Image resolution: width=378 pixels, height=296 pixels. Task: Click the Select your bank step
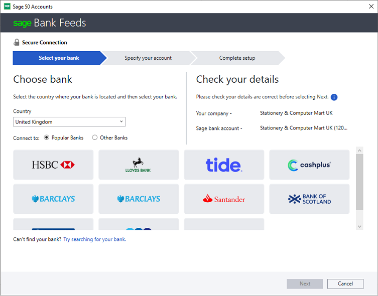pos(59,58)
